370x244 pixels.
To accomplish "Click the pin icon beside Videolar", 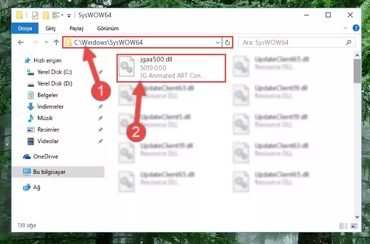I will click(x=100, y=141).
